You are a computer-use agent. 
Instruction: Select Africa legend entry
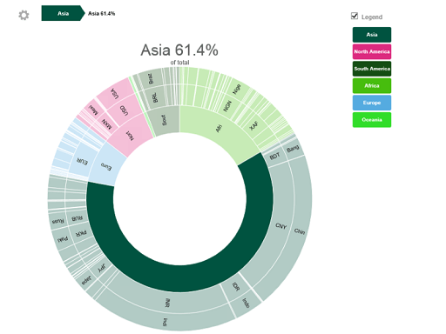pyautogui.click(x=372, y=86)
